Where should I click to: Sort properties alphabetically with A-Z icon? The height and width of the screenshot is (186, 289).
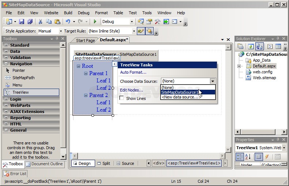248,157
